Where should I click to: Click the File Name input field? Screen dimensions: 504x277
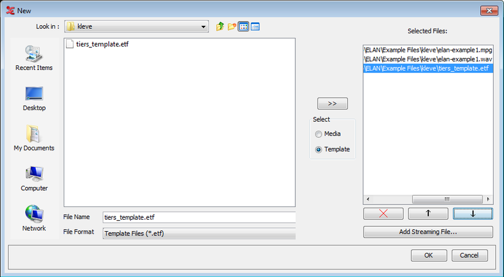199,217
